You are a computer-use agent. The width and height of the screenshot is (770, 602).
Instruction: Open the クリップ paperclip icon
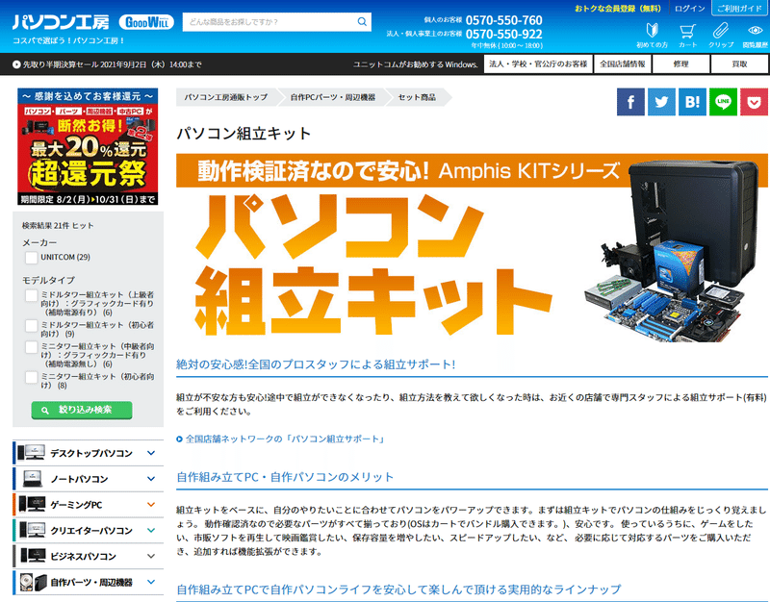(x=720, y=31)
